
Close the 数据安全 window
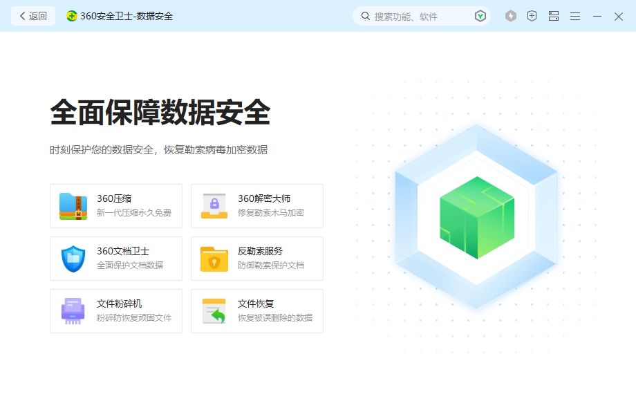pos(619,16)
